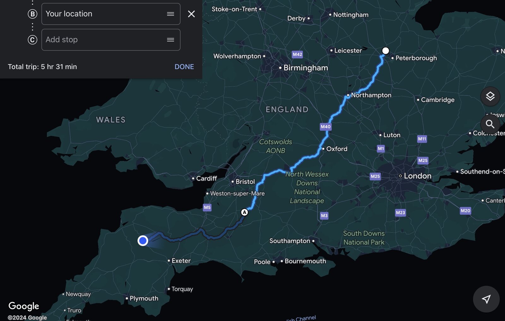Tap the blue current location dot
505x321 pixels.
coord(143,241)
